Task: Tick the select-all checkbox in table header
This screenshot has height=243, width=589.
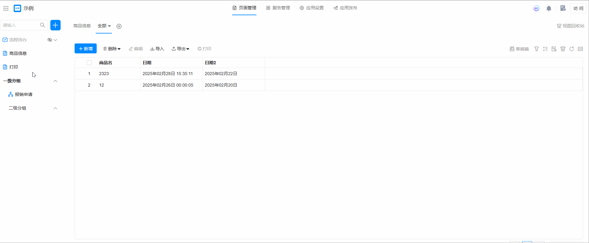Action: pyautogui.click(x=89, y=63)
